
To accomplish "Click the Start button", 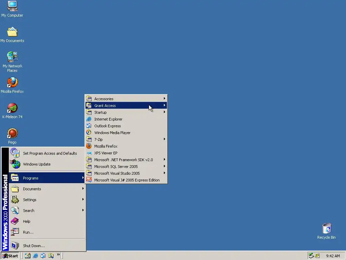I will pyautogui.click(x=10, y=256).
